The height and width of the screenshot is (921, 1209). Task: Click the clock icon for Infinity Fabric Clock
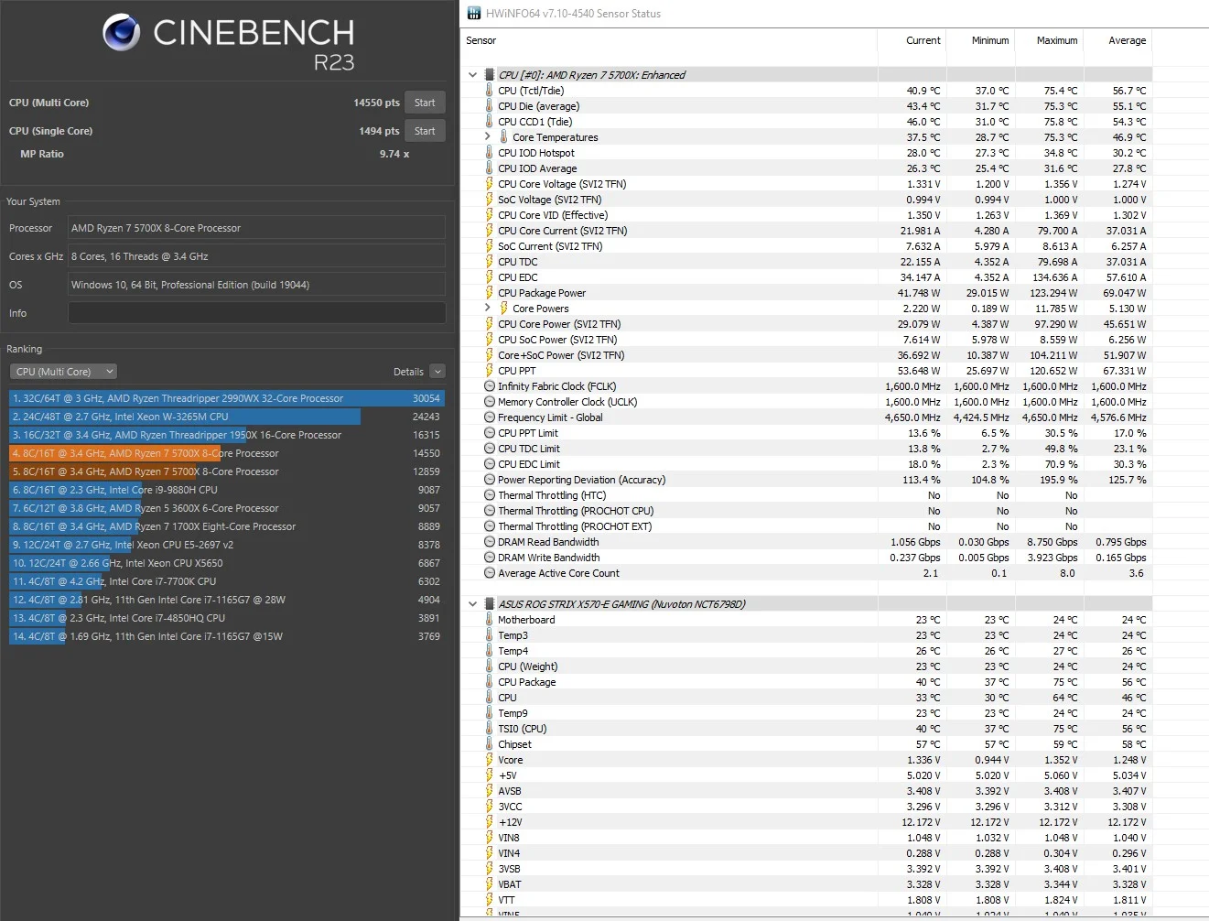(490, 386)
